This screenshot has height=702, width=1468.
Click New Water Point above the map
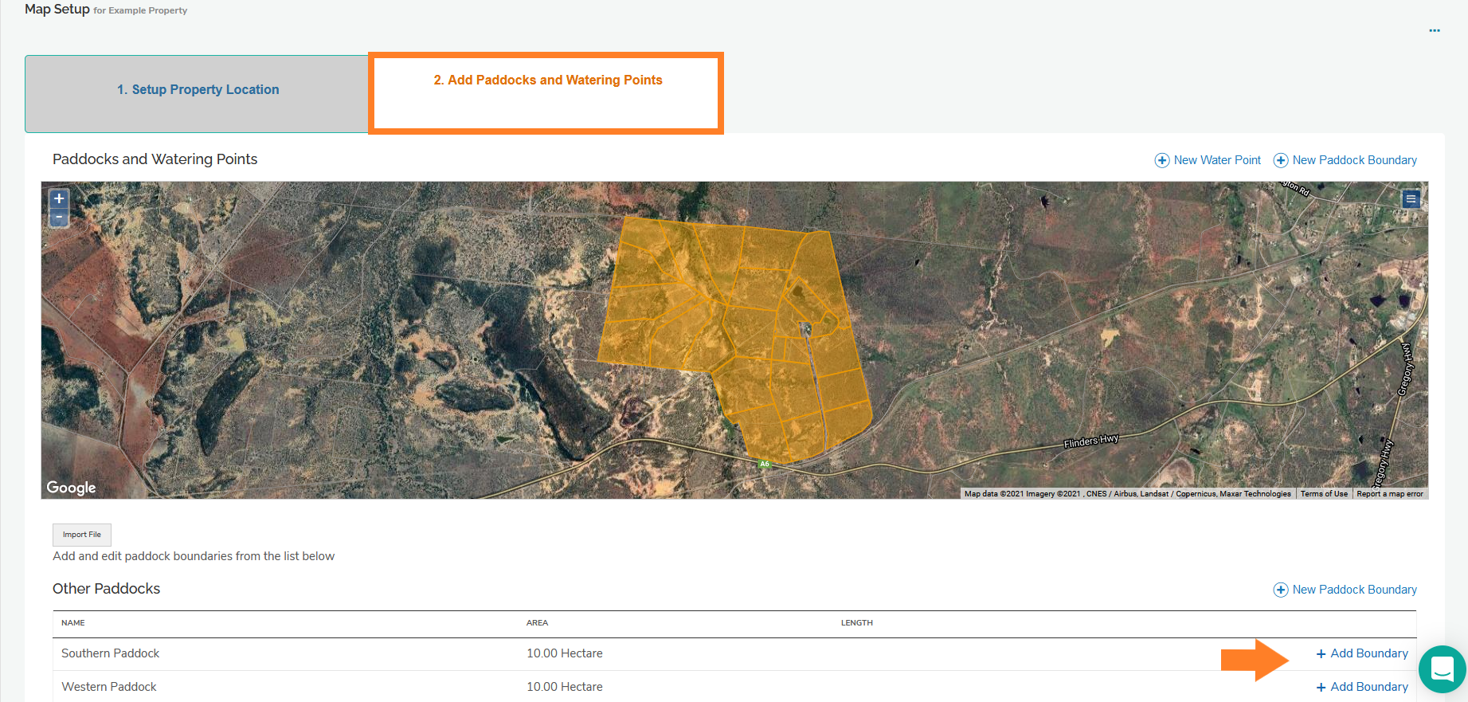point(1208,160)
